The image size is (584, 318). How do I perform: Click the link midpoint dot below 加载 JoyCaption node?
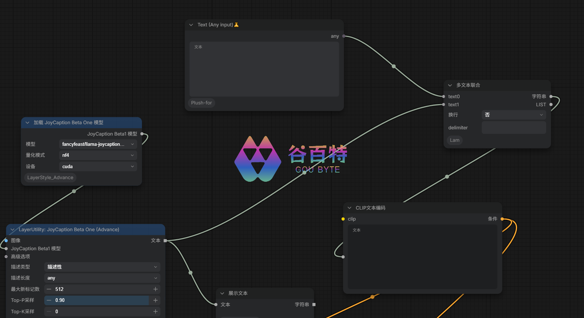coord(74,191)
